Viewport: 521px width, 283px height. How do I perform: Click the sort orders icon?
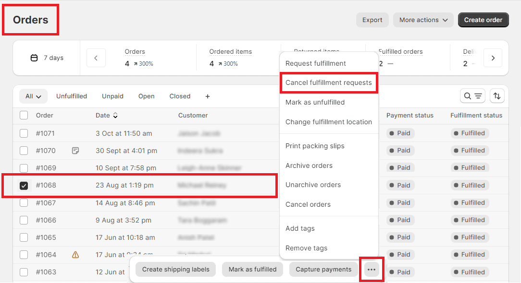pyautogui.click(x=497, y=96)
